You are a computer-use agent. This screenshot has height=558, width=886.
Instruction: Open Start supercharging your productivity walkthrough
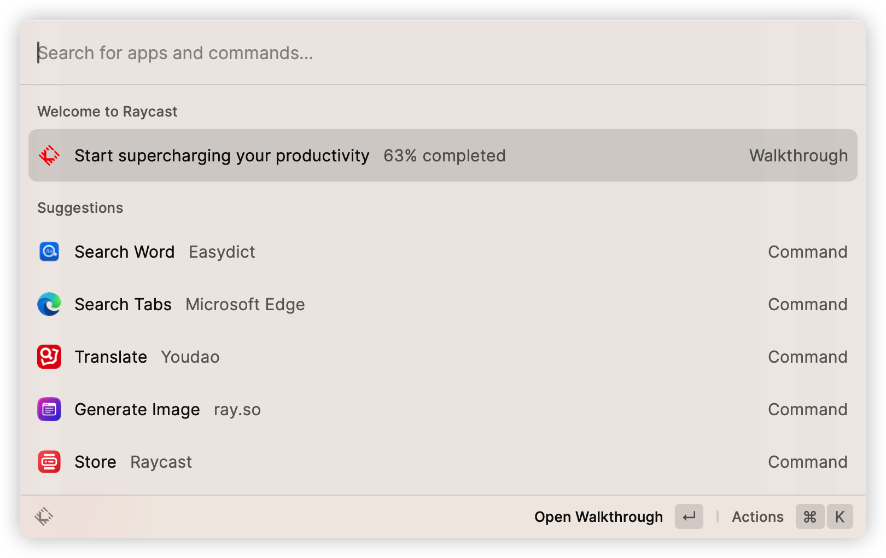click(x=443, y=155)
